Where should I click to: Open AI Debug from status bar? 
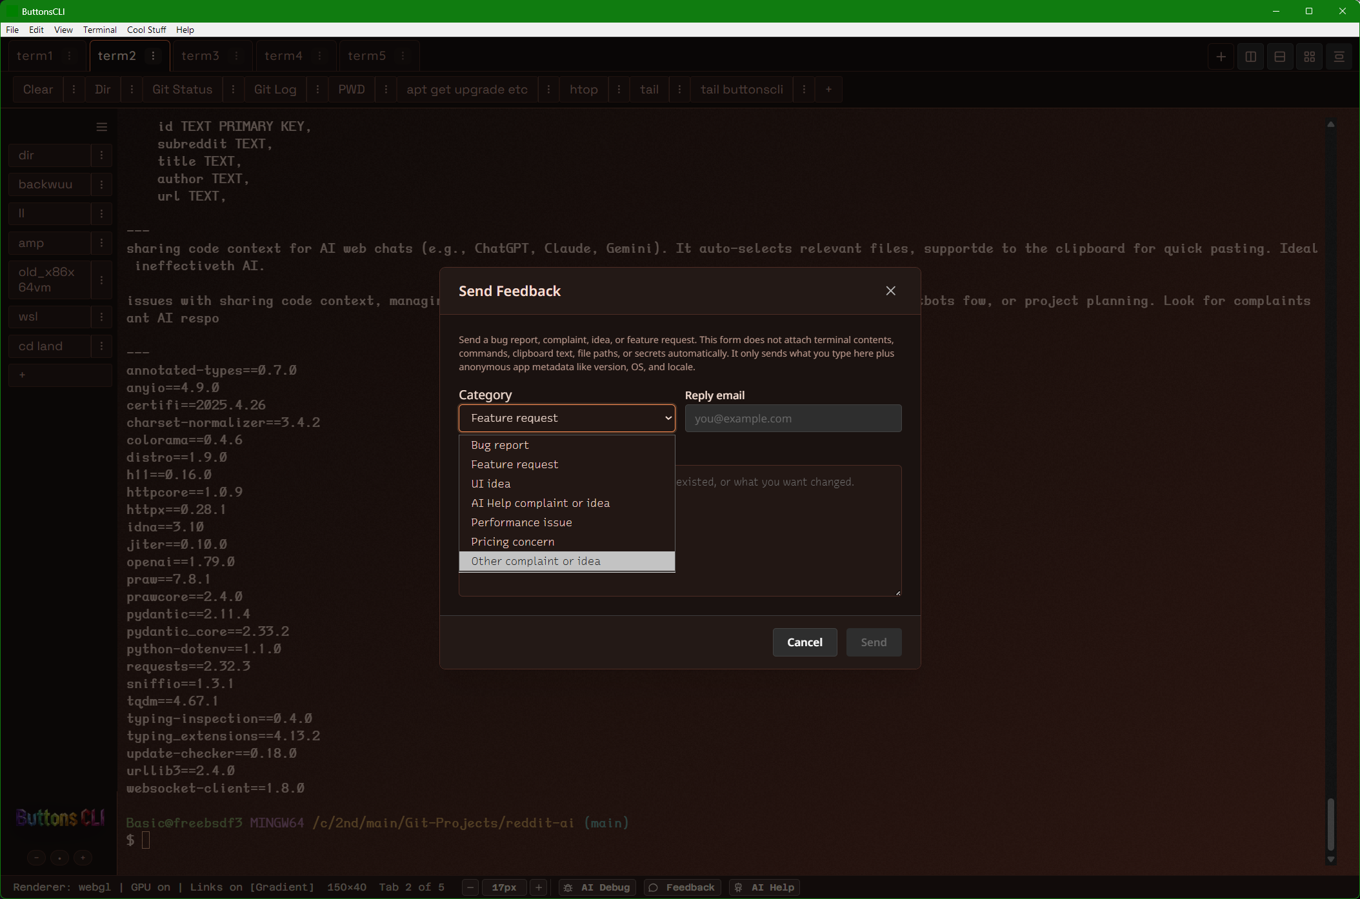pos(597,887)
